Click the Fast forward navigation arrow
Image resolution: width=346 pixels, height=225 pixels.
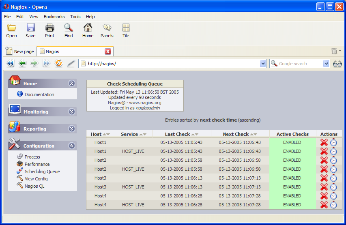[46, 63]
